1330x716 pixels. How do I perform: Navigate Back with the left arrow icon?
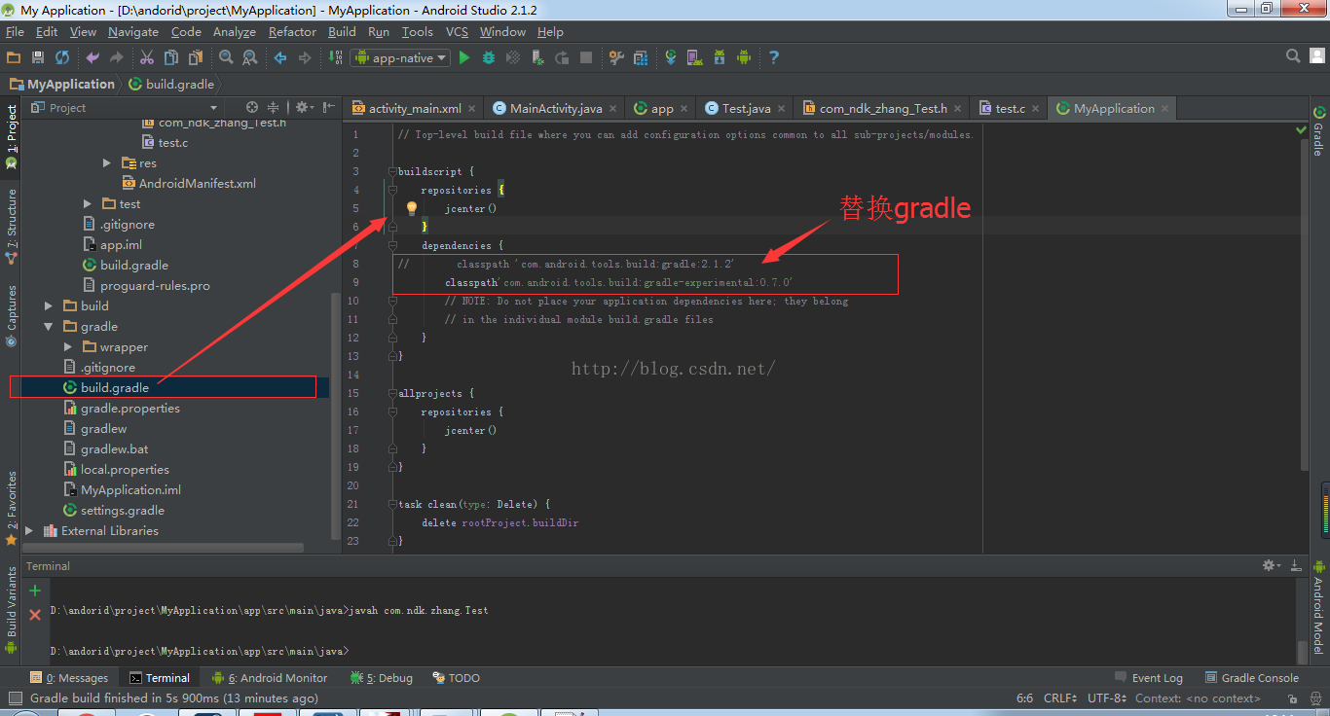[x=280, y=58]
